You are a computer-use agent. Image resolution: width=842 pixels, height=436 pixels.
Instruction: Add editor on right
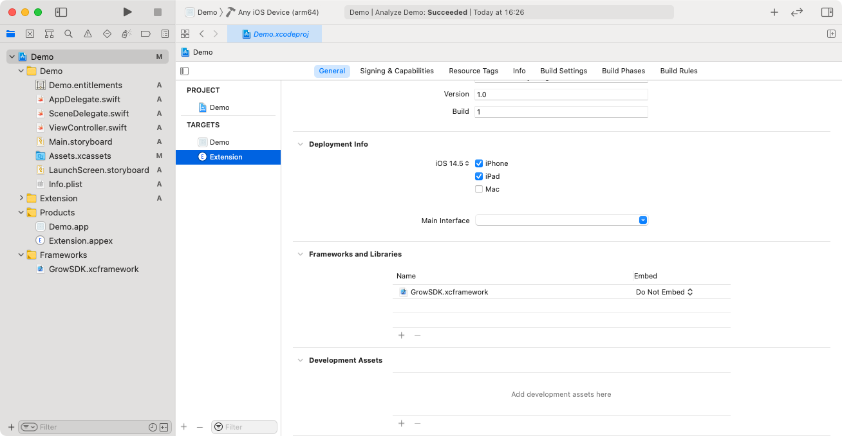831,34
